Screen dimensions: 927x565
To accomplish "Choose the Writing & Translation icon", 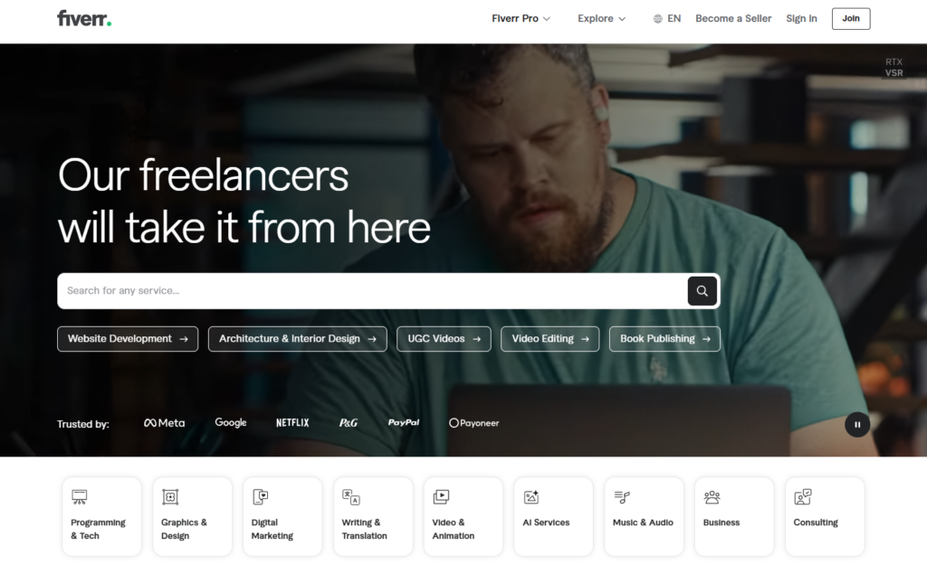I will 351,497.
